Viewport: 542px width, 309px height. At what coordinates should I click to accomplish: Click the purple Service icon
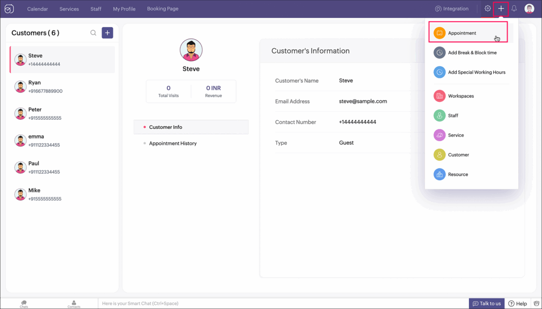(x=439, y=135)
